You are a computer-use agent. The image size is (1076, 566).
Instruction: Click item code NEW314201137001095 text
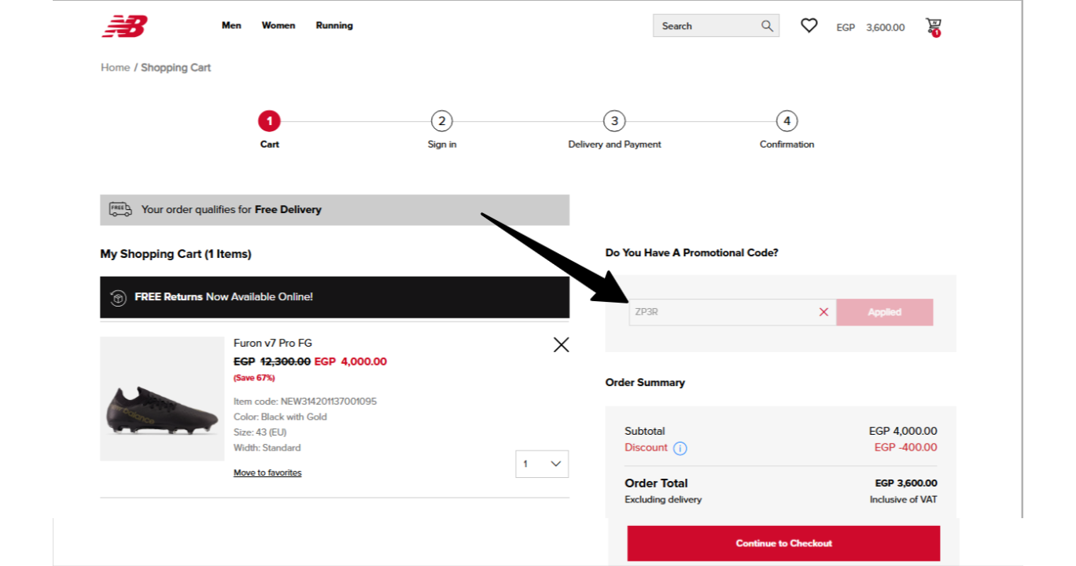tap(305, 401)
